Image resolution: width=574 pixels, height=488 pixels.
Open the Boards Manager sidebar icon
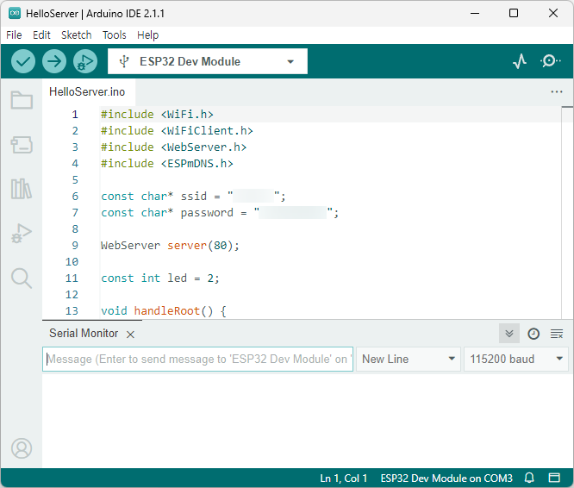[x=22, y=145]
